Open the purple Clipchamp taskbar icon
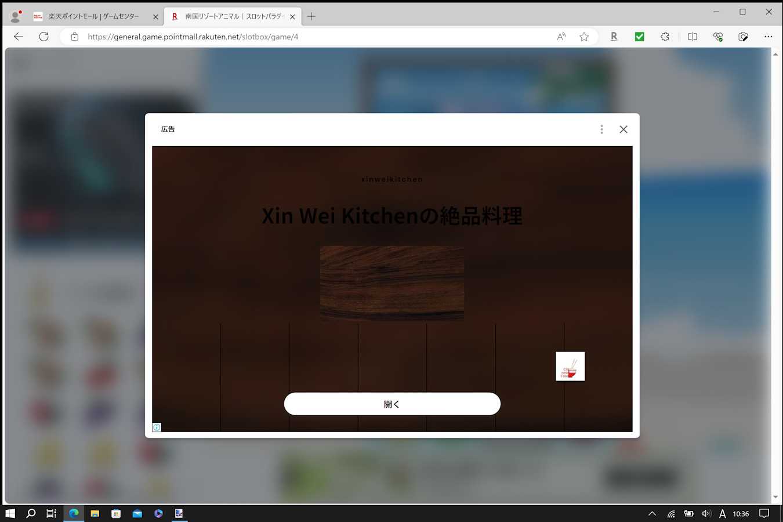The width and height of the screenshot is (783, 522). (158, 513)
